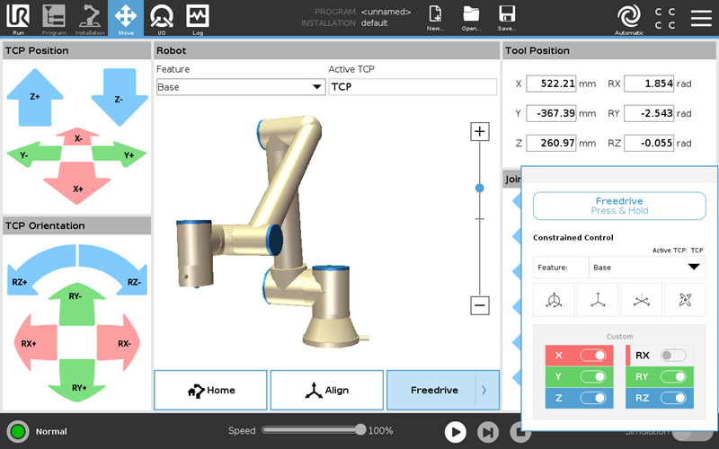Viewport: 719px width, 449px height.
Task: Click the Speed slider handle
Action: 360,430
